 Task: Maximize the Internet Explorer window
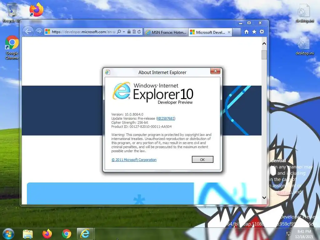(249, 23)
